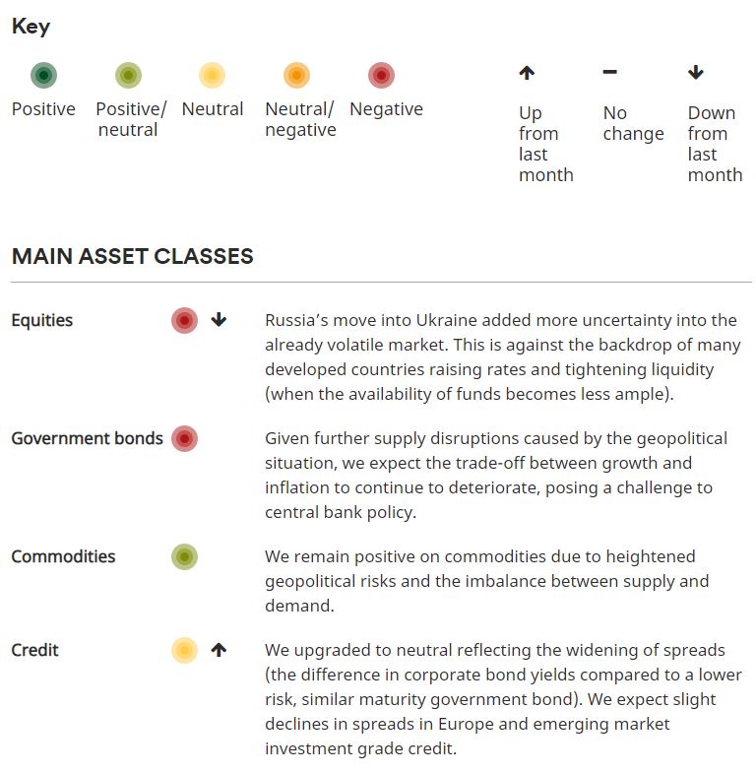Select the Credit row label
Screen dimensions: 756x774
tap(34, 651)
